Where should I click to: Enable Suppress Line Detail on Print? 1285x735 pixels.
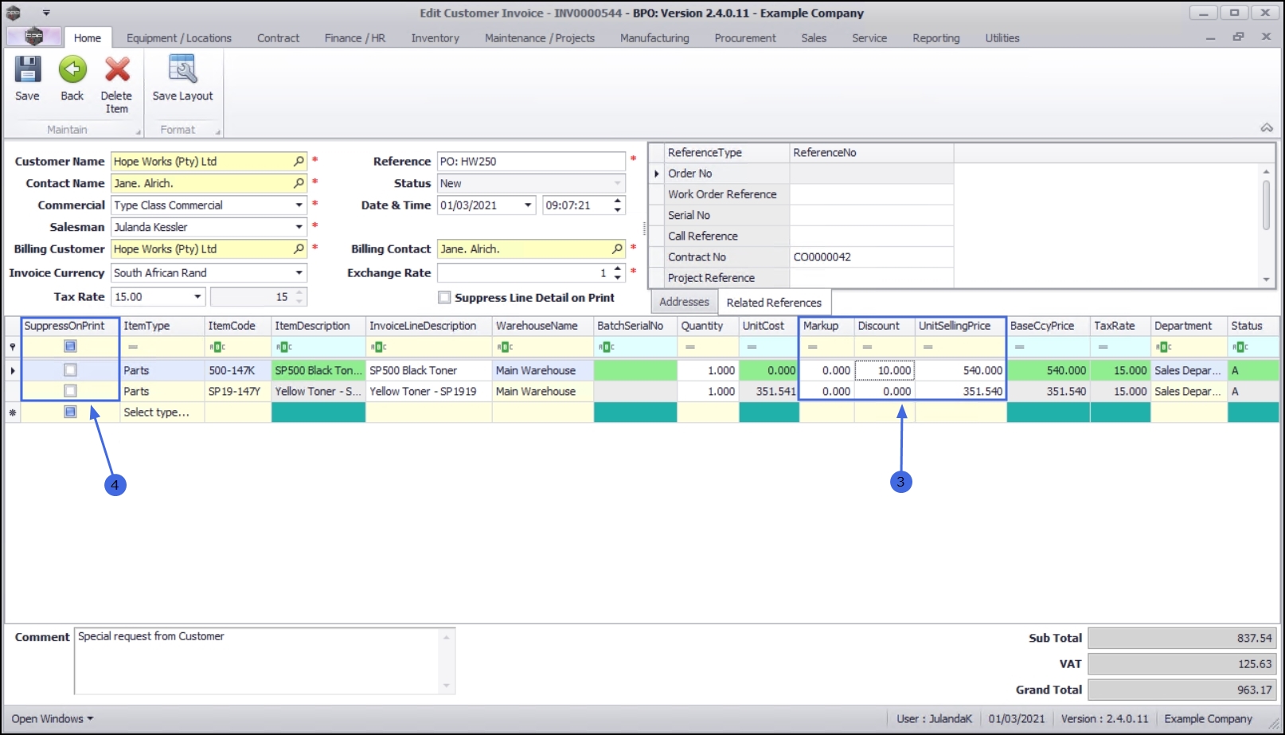tap(444, 297)
